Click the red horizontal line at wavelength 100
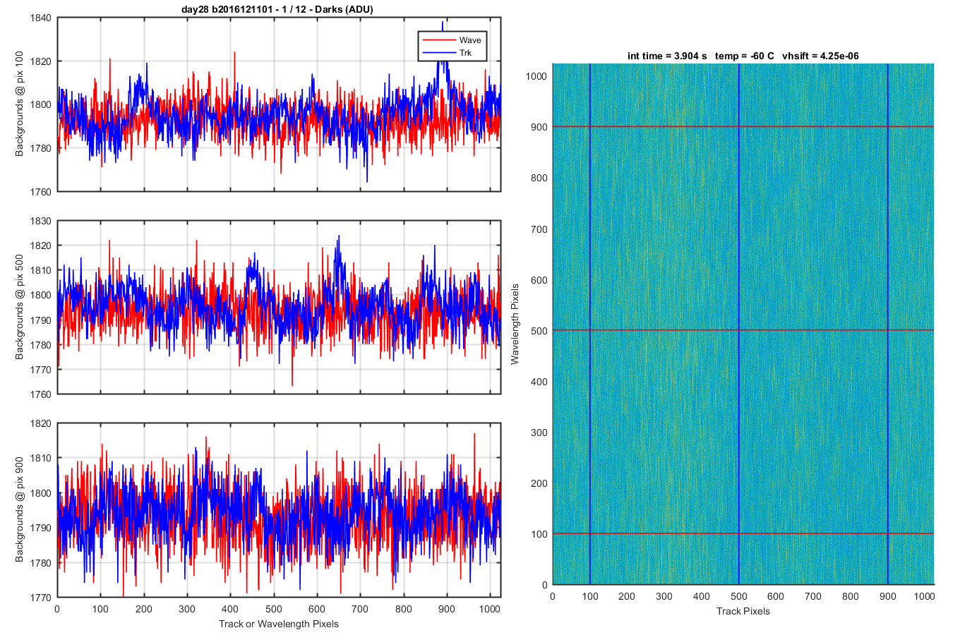The height and width of the screenshot is (635, 953). 743,533
